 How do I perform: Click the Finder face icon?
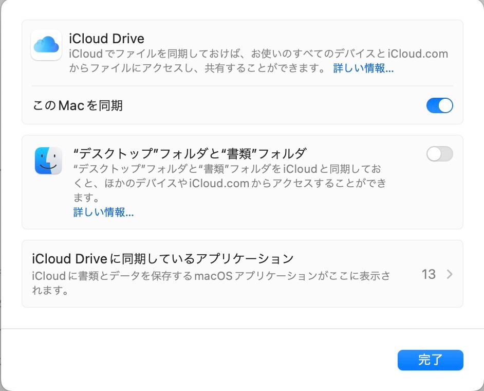click(x=48, y=160)
